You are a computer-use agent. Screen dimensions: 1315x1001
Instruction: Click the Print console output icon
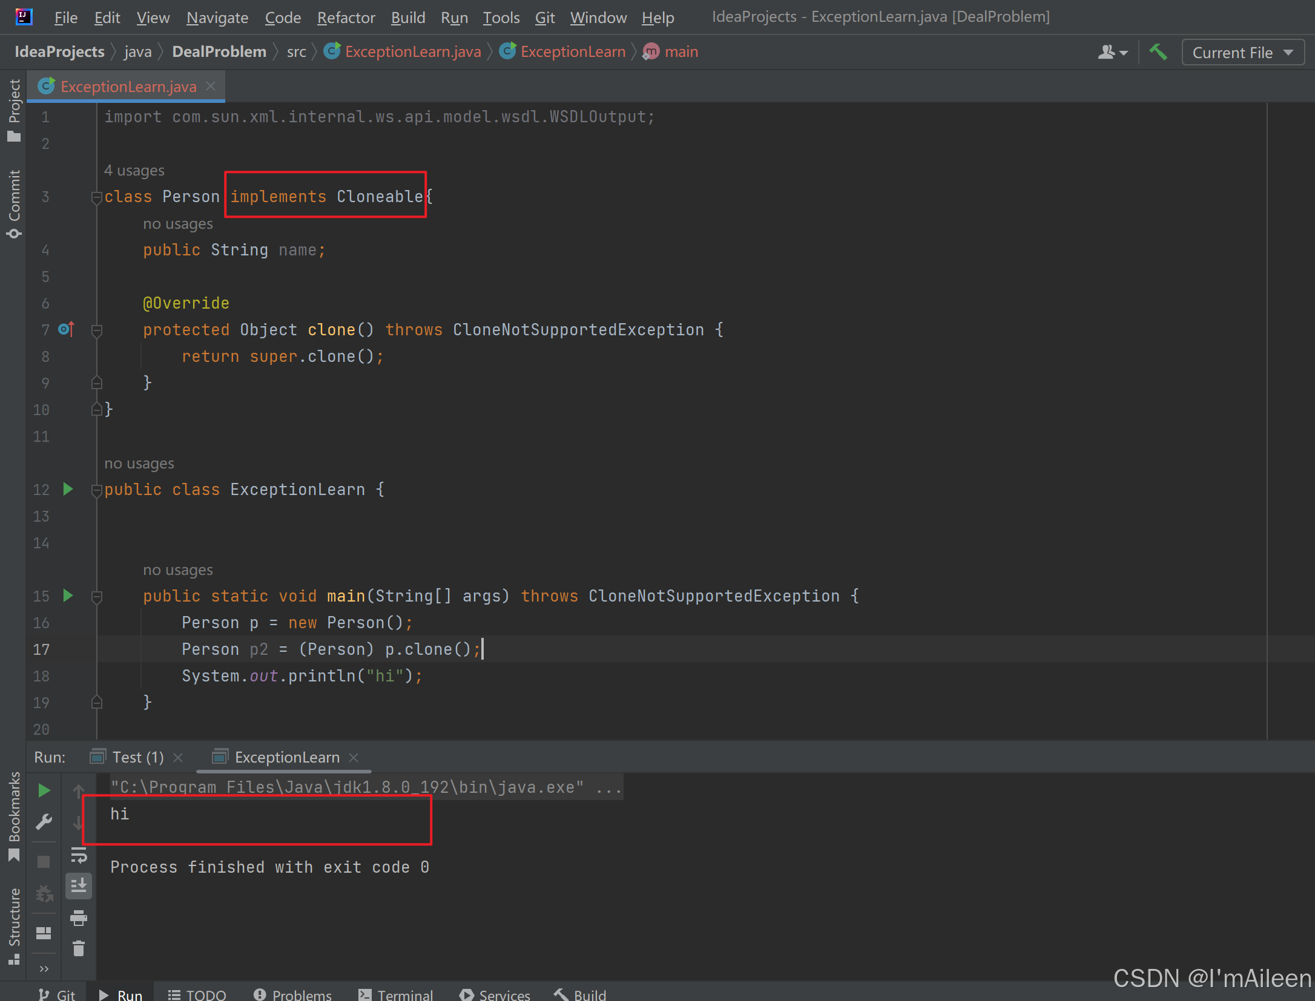click(79, 918)
